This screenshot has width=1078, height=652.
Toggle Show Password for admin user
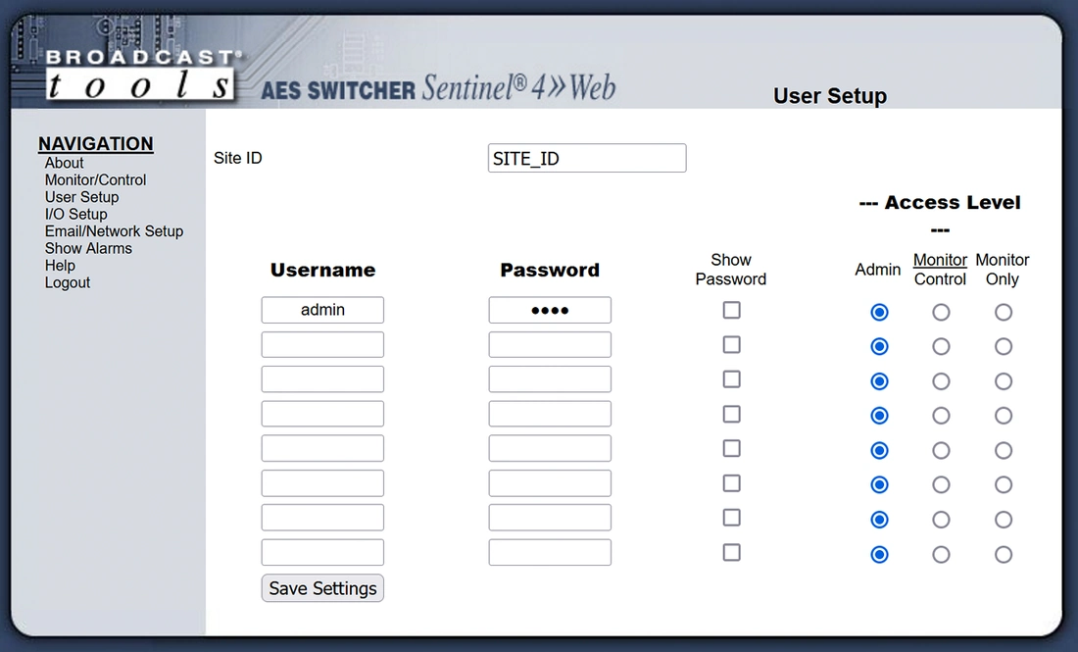point(731,310)
